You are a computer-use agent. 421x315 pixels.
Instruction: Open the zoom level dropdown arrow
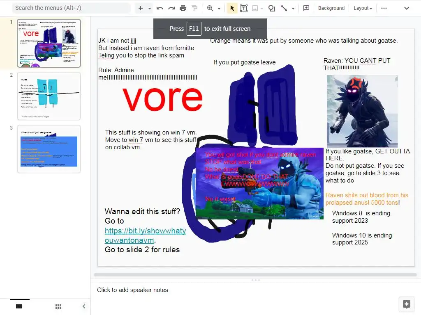[219, 8]
